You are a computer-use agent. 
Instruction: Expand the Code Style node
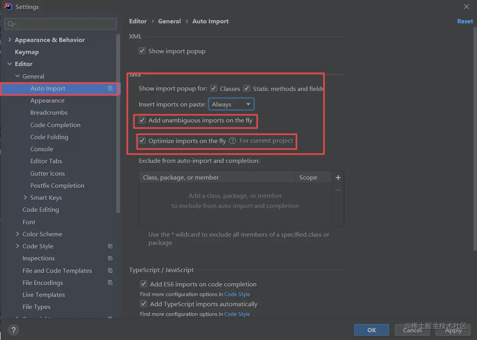click(x=17, y=246)
